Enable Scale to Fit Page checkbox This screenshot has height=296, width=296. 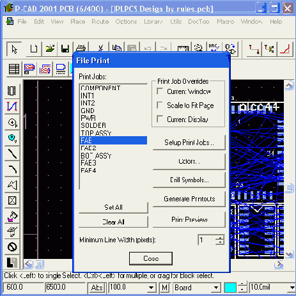pyautogui.click(x=160, y=105)
